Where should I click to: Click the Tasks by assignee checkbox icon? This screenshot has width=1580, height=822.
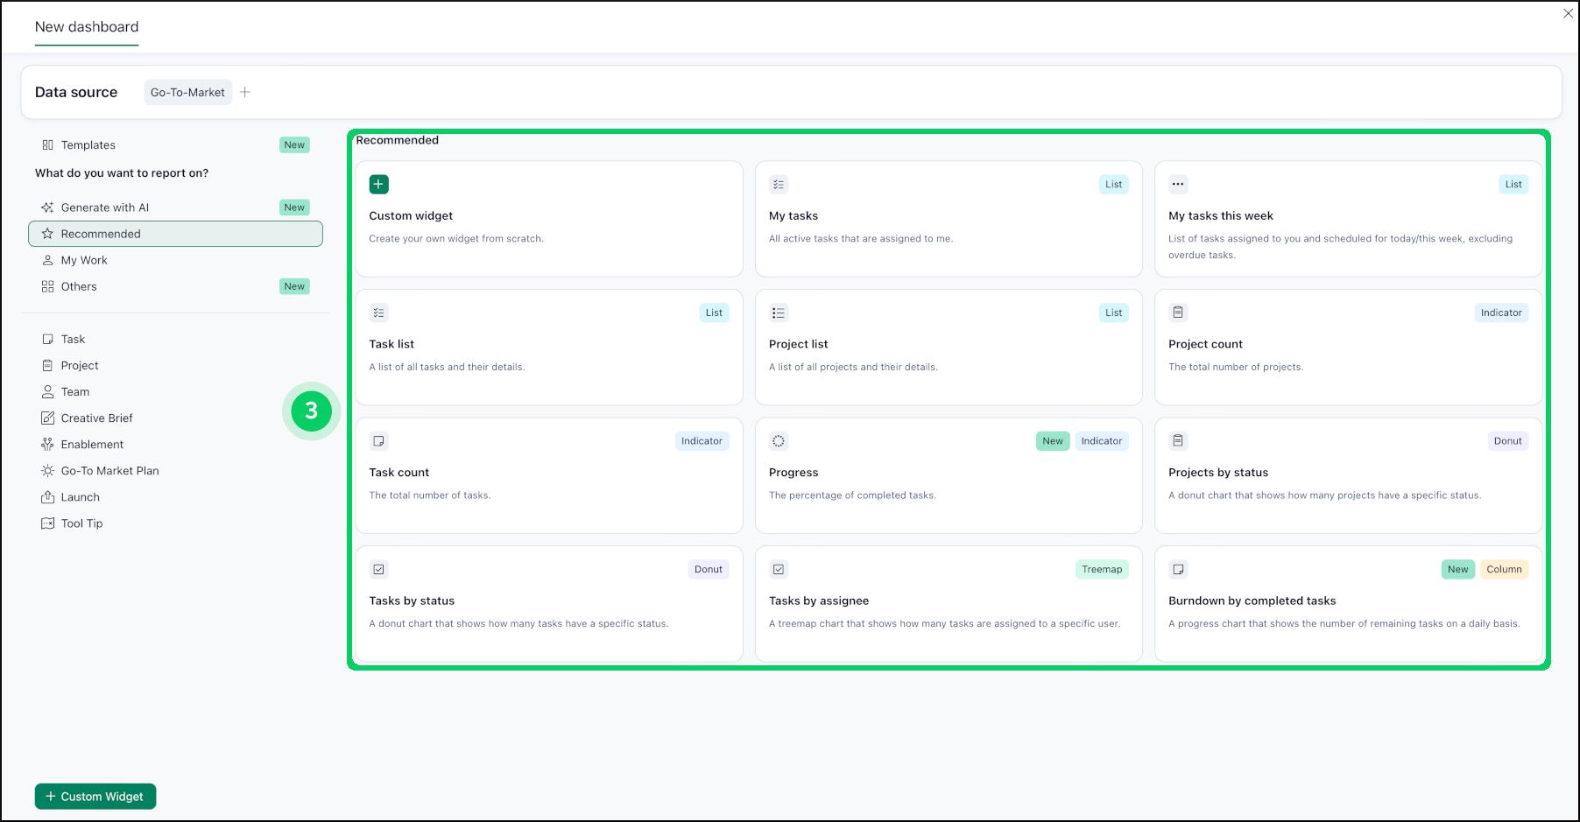pyautogui.click(x=778, y=570)
